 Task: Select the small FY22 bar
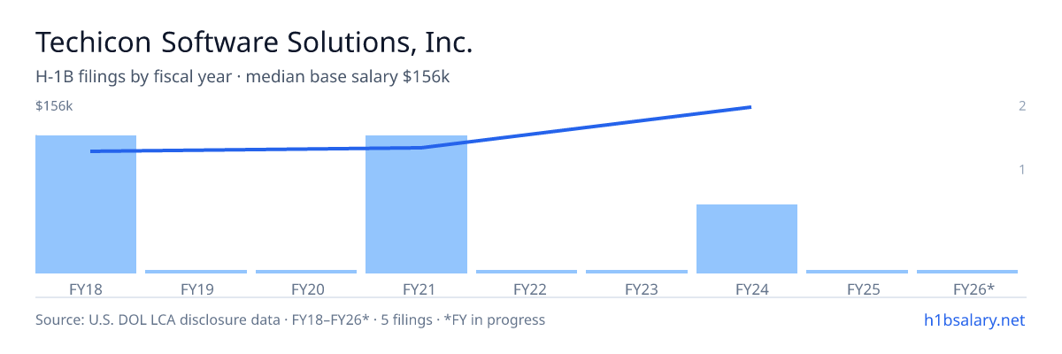(x=527, y=272)
